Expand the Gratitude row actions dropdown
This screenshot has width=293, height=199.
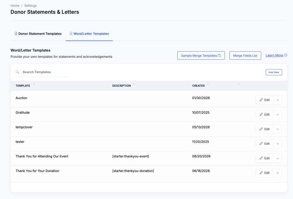pyautogui.click(x=278, y=114)
